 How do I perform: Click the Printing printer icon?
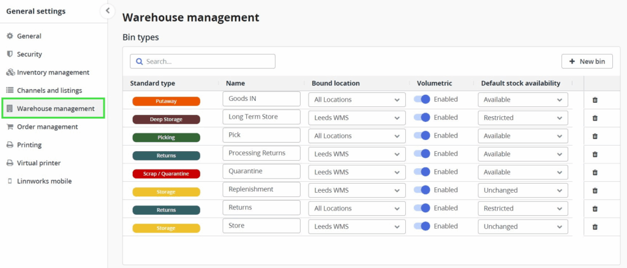tap(10, 144)
